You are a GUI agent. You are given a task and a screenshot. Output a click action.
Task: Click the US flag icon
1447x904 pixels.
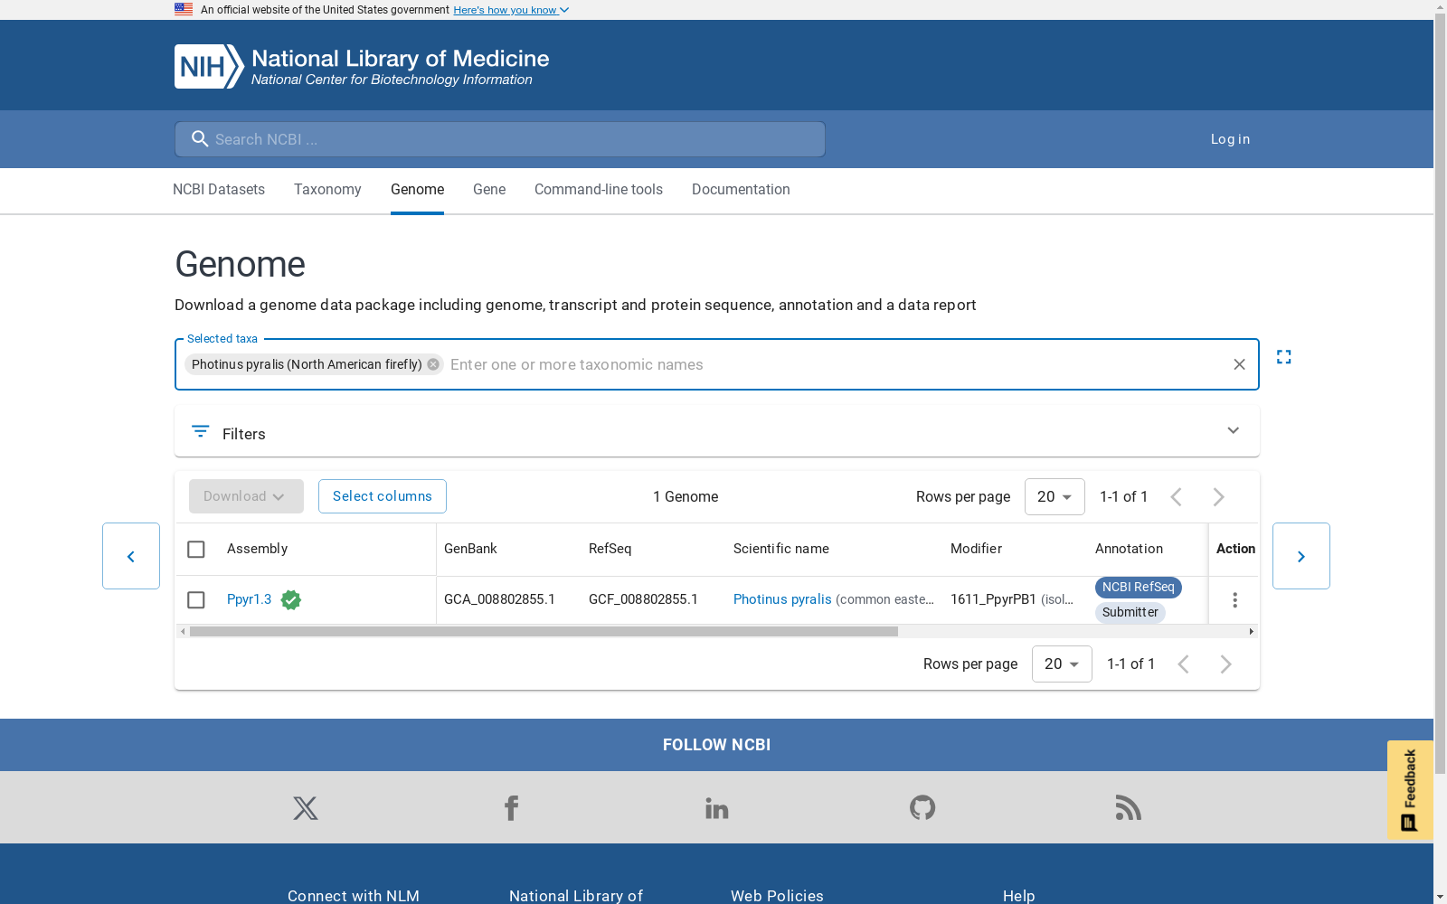point(184,9)
